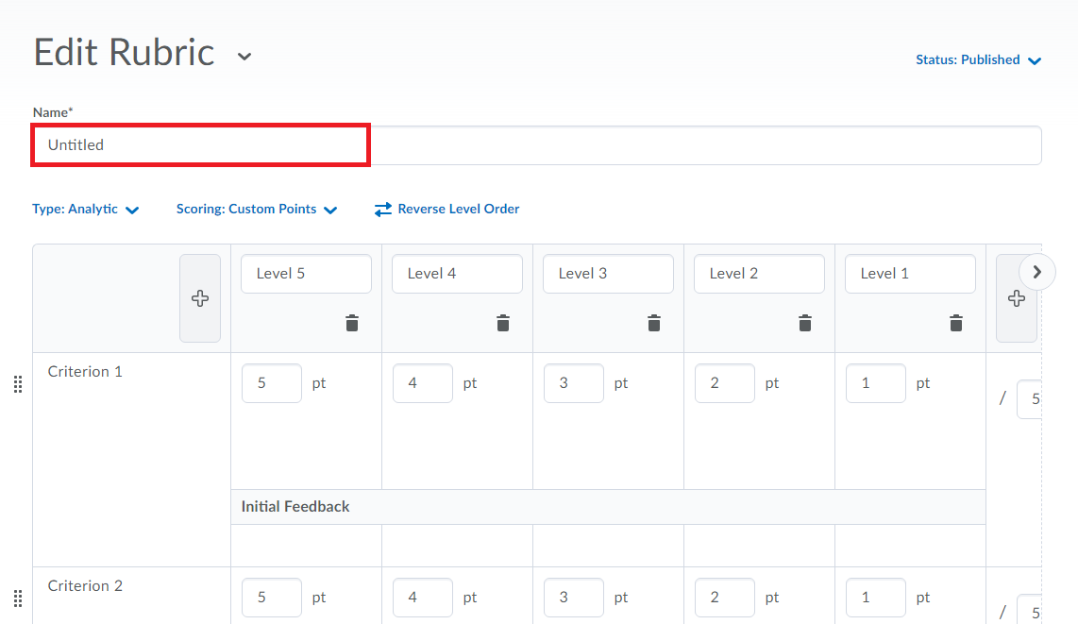Open the Edit Rubric title dropdown chevron
1078x624 pixels.
tap(244, 57)
